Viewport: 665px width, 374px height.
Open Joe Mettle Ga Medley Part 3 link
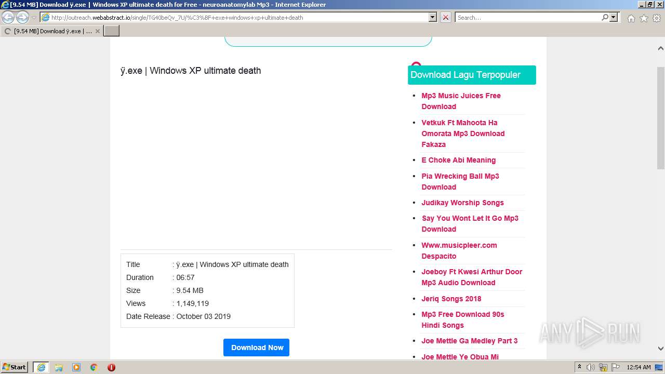469,341
